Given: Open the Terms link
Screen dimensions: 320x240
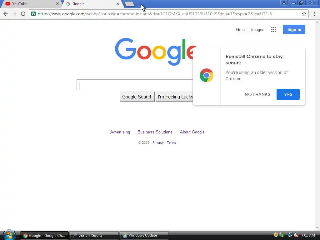Looking at the screenshot, I should tap(172, 142).
